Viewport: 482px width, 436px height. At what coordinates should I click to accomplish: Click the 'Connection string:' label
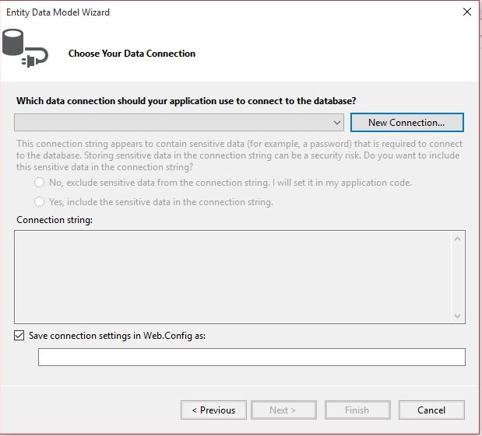point(54,221)
